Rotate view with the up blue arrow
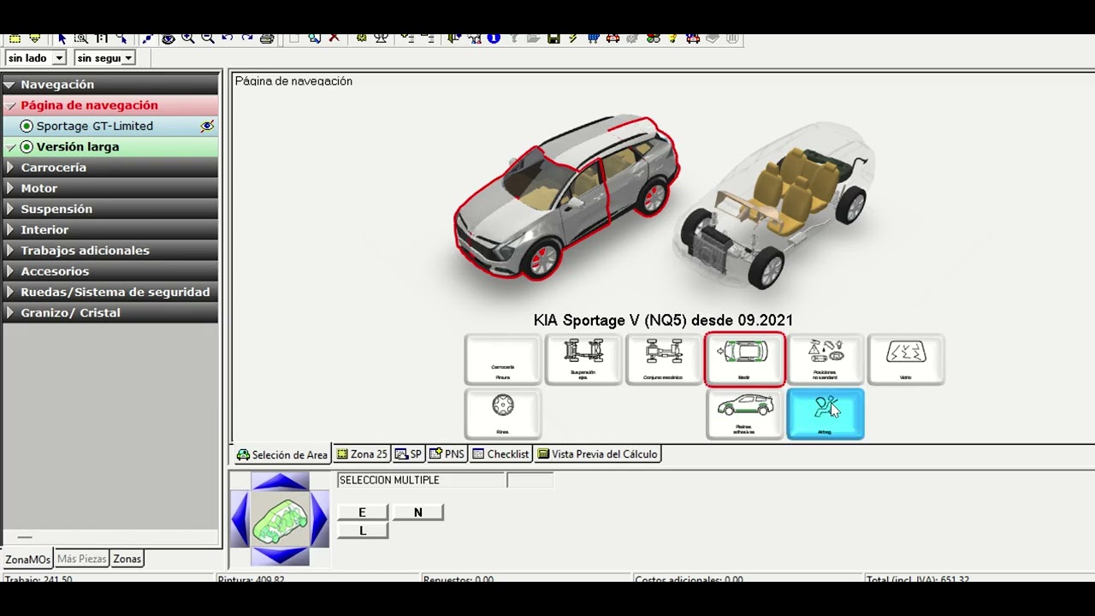 click(280, 482)
